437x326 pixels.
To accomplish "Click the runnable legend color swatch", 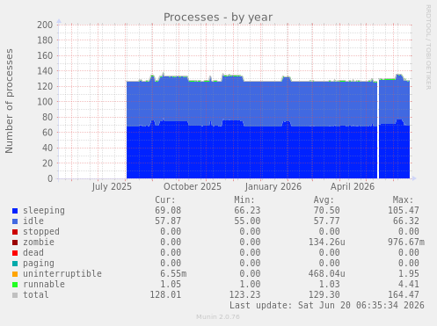I will [x=15, y=285].
